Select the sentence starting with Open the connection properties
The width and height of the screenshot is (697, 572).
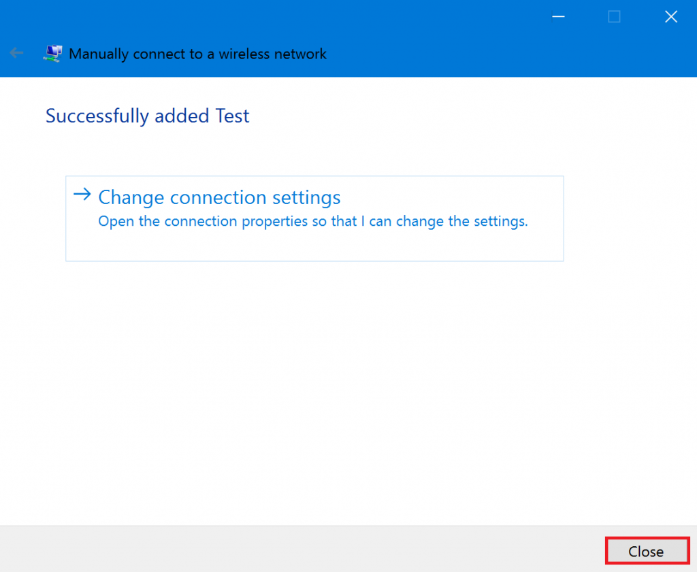pos(313,221)
